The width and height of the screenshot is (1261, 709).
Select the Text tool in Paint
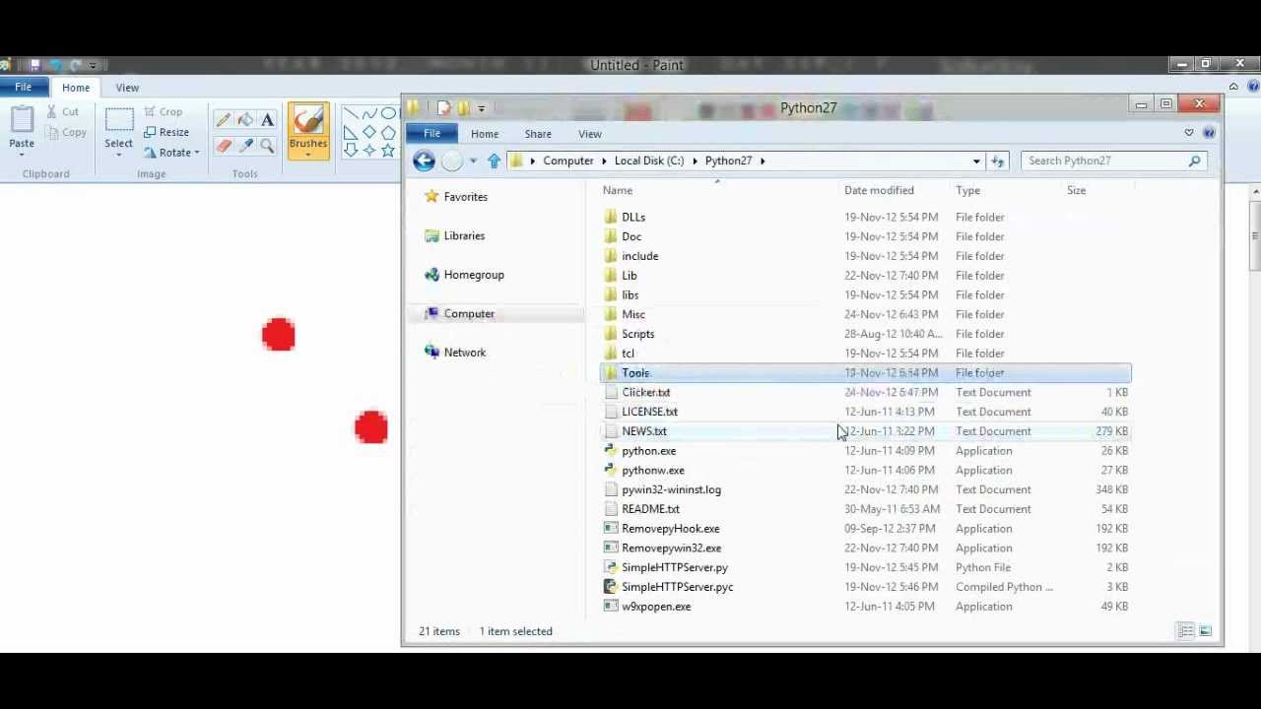click(x=267, y=120)
